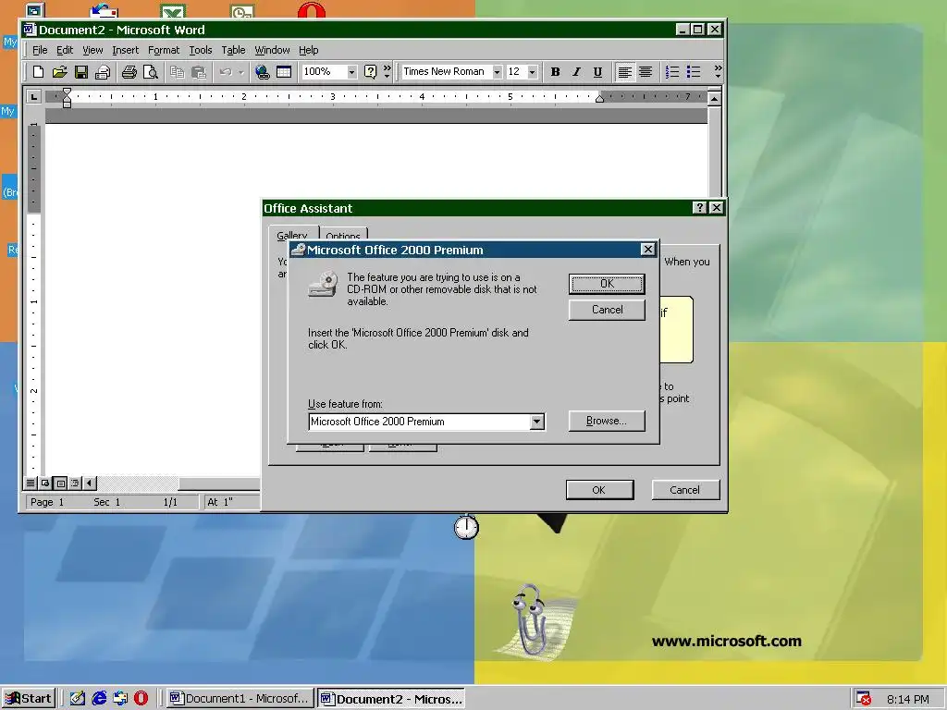
Task: Open the Insert menu
Action: [x=125, y=50]
